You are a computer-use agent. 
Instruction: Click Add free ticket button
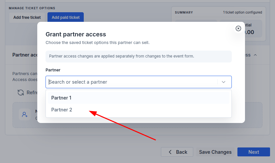27,18
